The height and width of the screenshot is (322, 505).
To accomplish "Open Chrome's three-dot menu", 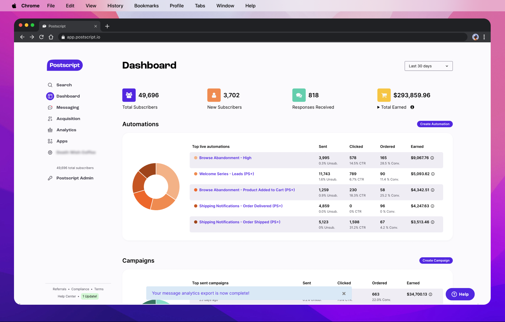I will pyautogui.click(x=484, y=37).
